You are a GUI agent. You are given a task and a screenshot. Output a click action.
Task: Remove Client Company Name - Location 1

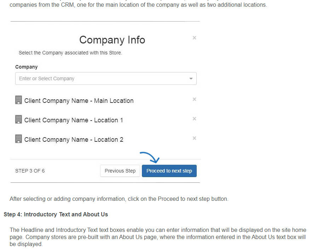click(194, 119)
